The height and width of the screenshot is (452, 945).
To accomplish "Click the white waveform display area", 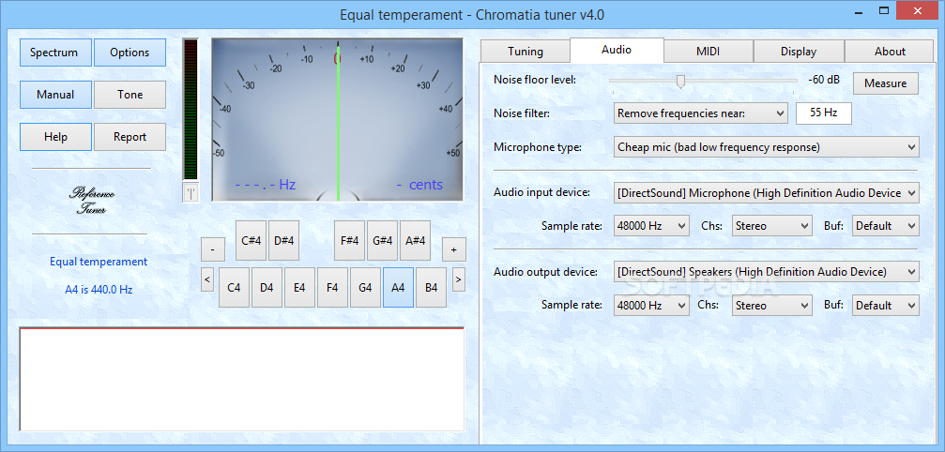I will point(242,379).
